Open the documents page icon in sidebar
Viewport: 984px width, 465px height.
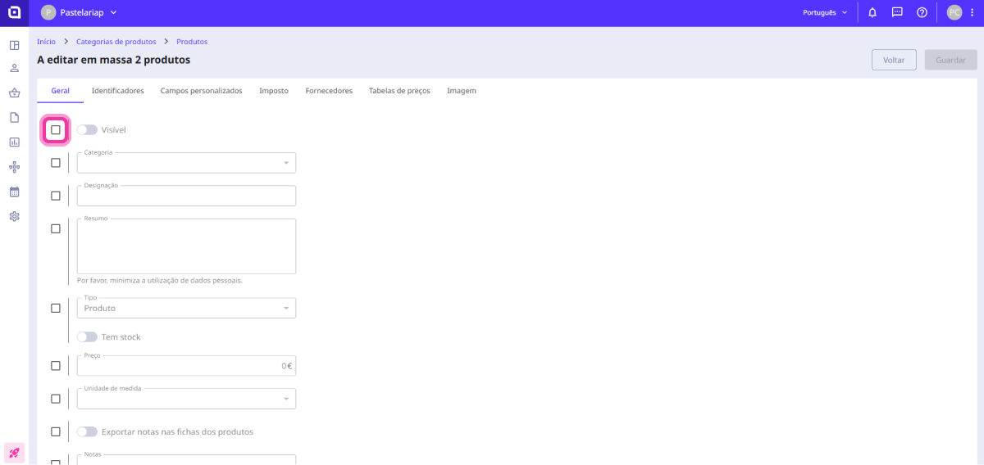14,117
